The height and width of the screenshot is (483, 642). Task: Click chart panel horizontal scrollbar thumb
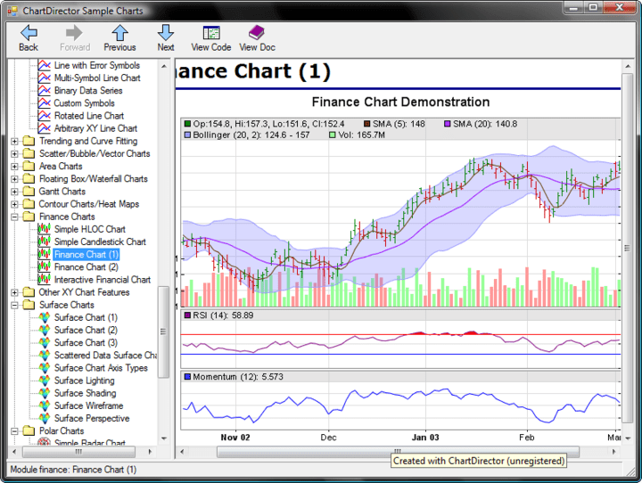tap(398, 452)
